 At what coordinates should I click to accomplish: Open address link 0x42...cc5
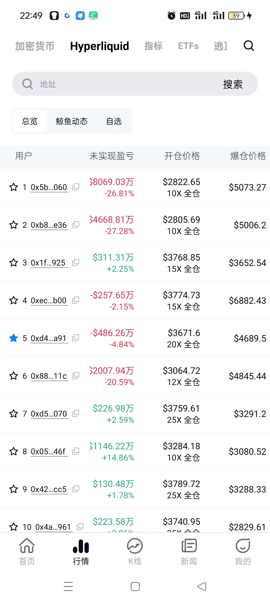(49, 489)
